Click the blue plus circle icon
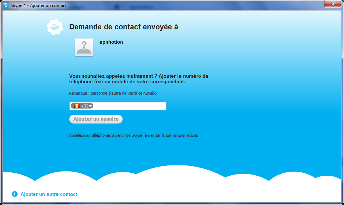Image resolution: width=344 pixels, height=205 pixels. 15,194
